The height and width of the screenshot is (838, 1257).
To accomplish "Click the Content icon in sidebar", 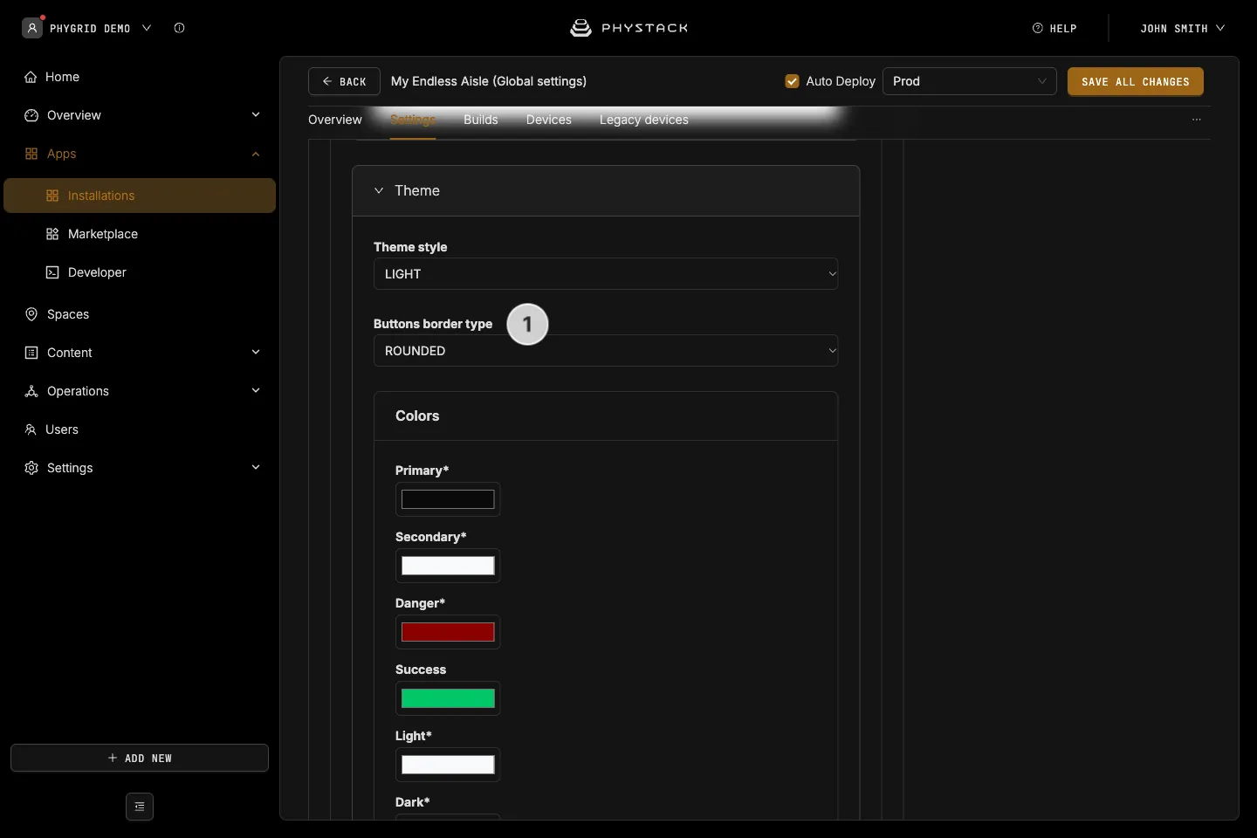I will coord(31,353).
